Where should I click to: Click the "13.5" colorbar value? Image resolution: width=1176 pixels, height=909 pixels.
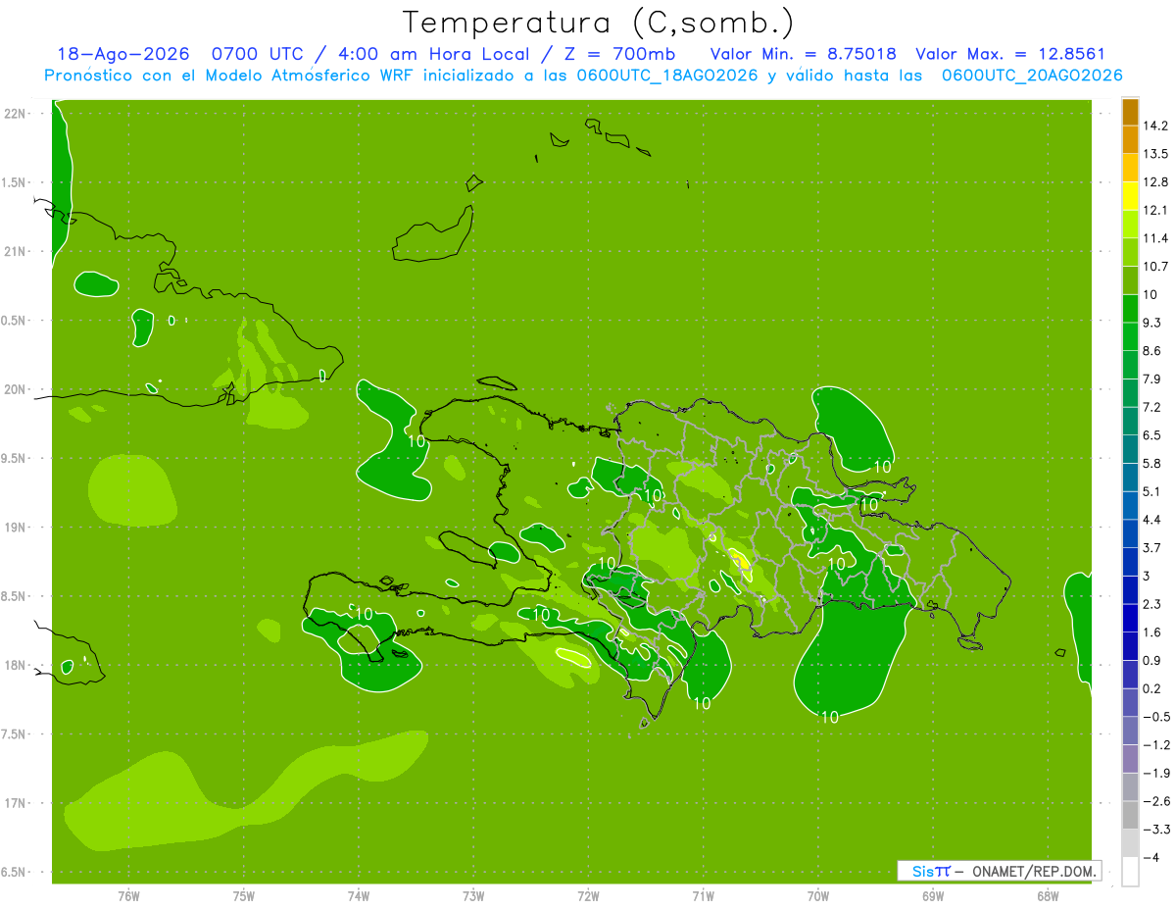1156,154
